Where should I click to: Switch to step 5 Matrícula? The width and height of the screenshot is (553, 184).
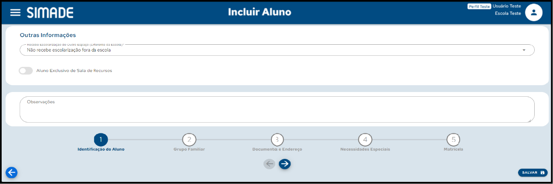click(x=453, y=140)
